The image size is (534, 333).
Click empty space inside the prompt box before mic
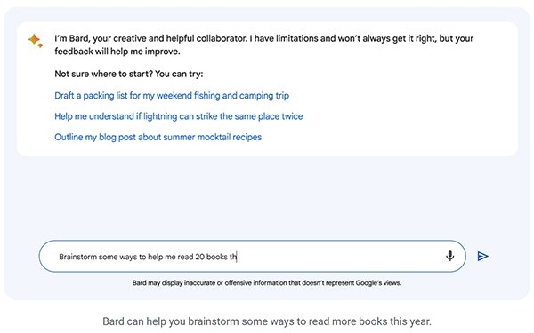pos(341,257)
